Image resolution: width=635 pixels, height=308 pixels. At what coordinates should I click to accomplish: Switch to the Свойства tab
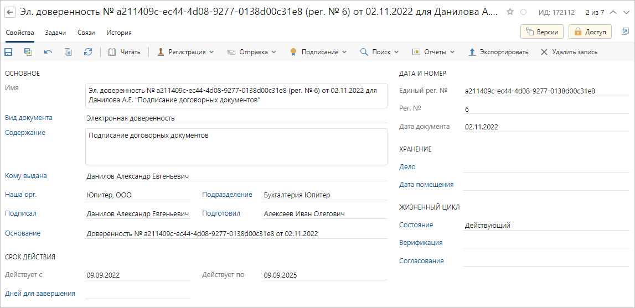[19, 33]
